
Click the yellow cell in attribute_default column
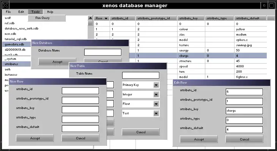click(x=250, y=29)
